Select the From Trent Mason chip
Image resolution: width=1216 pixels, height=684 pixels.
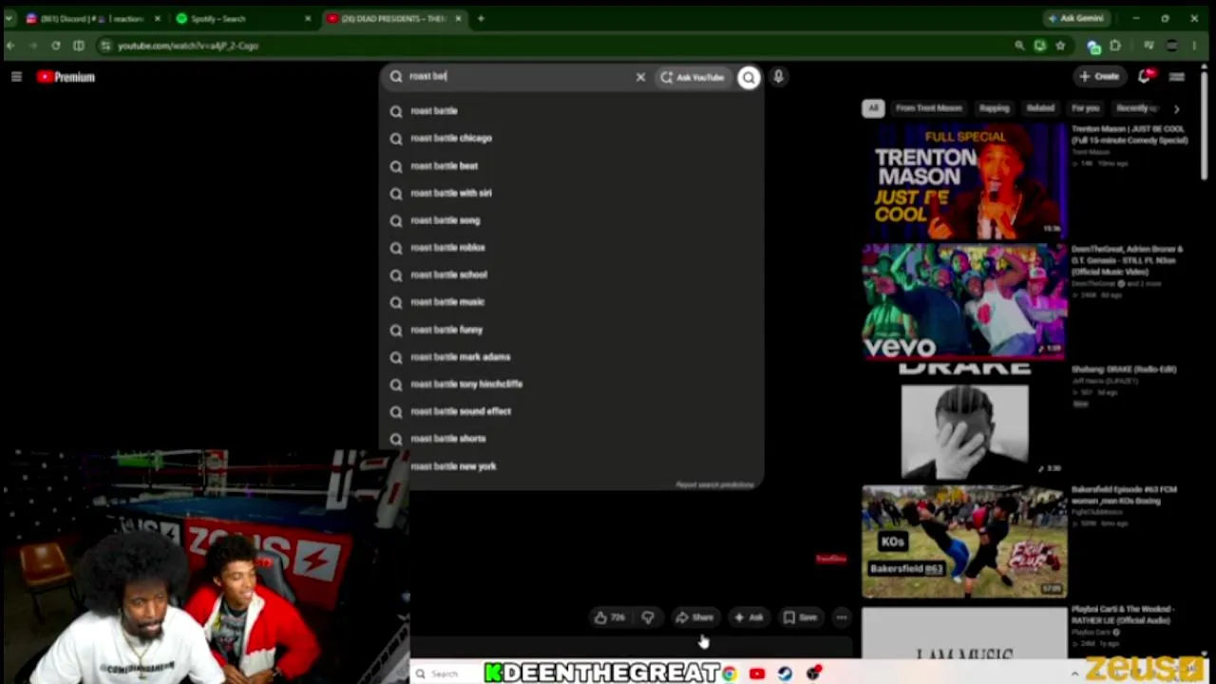[x=928, y=108]
